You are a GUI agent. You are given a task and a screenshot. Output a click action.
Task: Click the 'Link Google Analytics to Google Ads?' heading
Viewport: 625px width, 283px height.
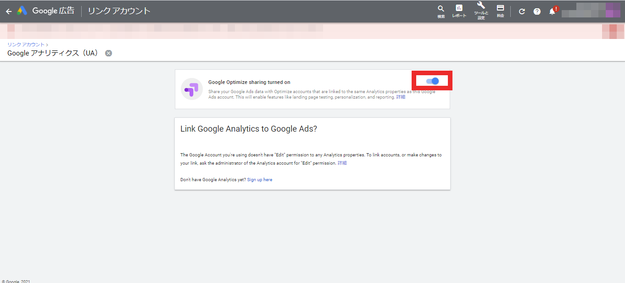pyautogui.click(x=249, y=129)
